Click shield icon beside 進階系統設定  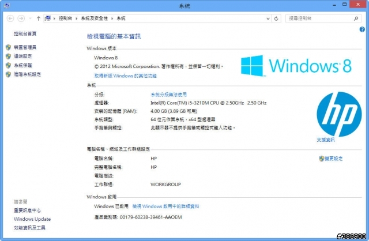pos(8,74)
